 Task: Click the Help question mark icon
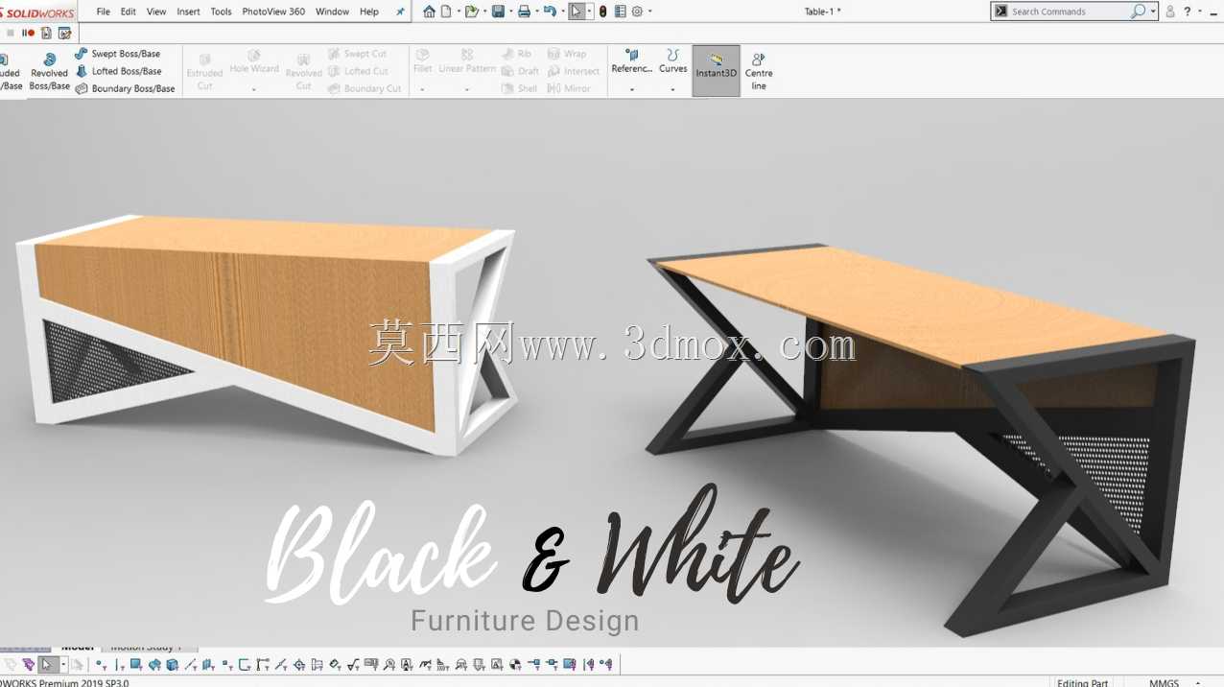tap(1188, 12)
